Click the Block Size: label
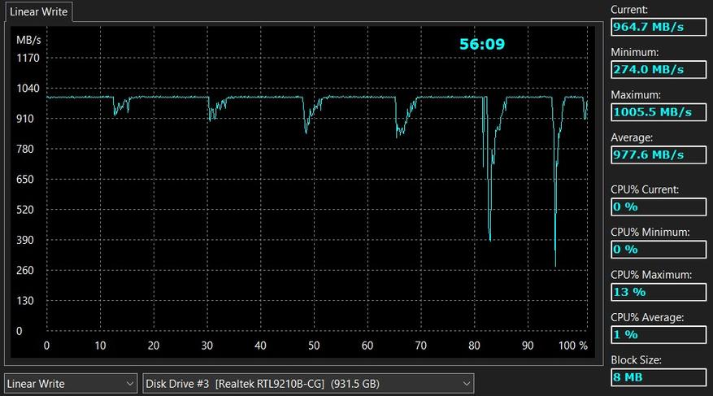 pos(636,360)
